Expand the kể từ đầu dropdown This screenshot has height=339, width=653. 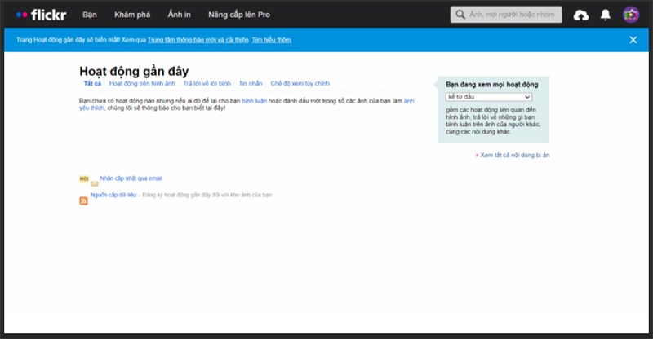(489, 97)
